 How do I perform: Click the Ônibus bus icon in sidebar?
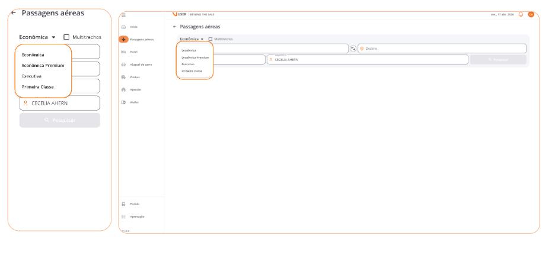pyautogui.click(x=123, y=77)
